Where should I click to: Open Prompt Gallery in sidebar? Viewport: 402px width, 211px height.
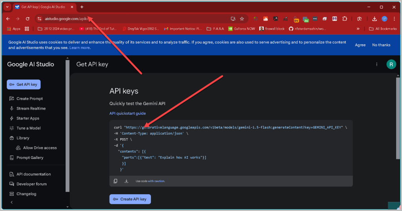(26, 158)
